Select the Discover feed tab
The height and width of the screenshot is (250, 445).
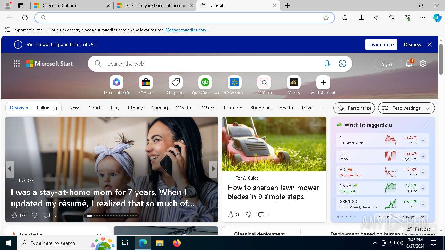[x=19, y=108]
